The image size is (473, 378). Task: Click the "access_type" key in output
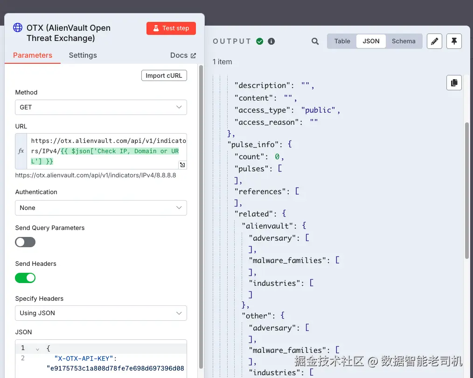point(263,110)
